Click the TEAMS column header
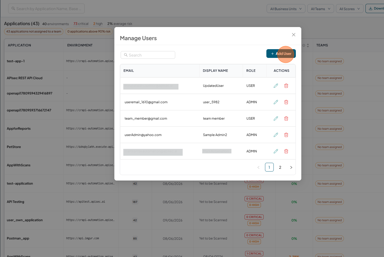The height and width of the screenshot is (257, 384). [x=322, y=45]
